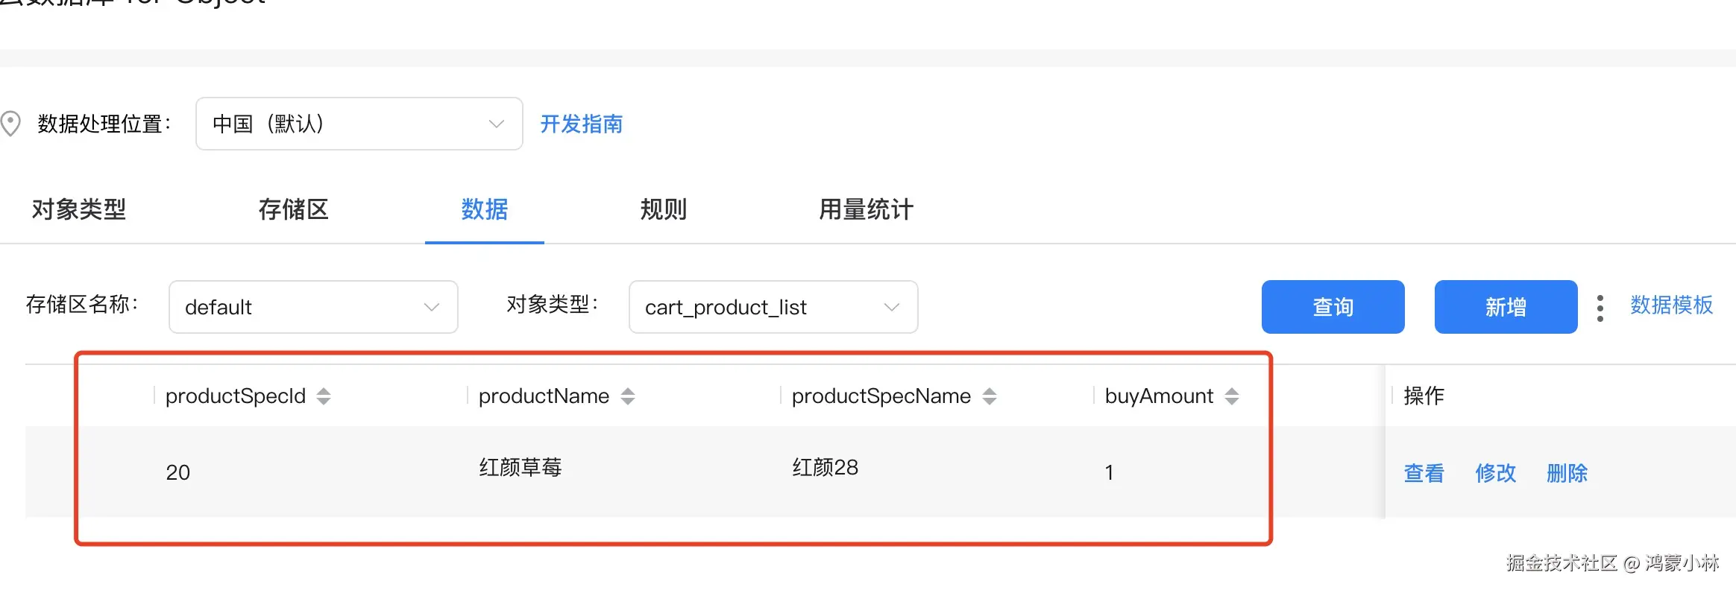Open the cart_product_list object type dropdown
The height and width of the screenshot is (590, 1736).
(x=773, y=307)
